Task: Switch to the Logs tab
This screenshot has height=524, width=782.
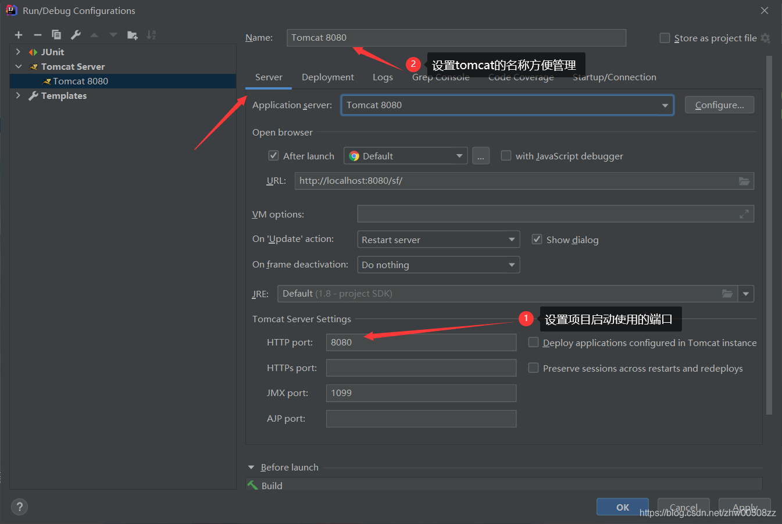Action: pyautogui.click(x=383, y=77)
